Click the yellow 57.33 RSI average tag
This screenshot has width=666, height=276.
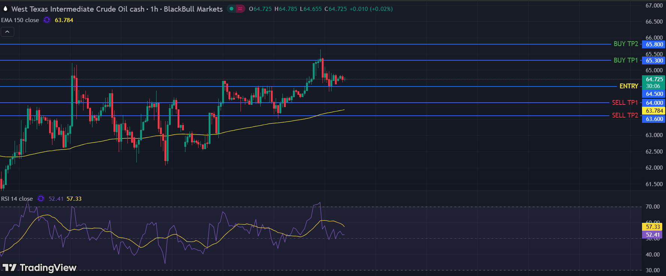coord(653,227)
